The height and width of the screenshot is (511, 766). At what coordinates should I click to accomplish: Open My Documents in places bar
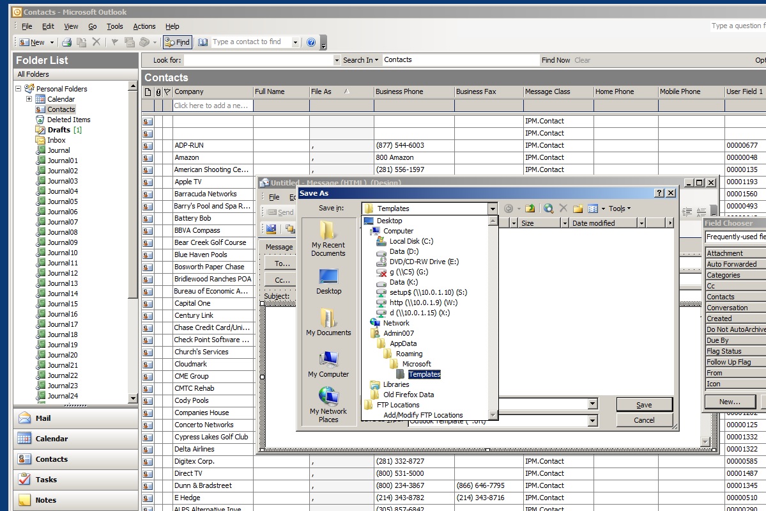(x=328, y=322)
